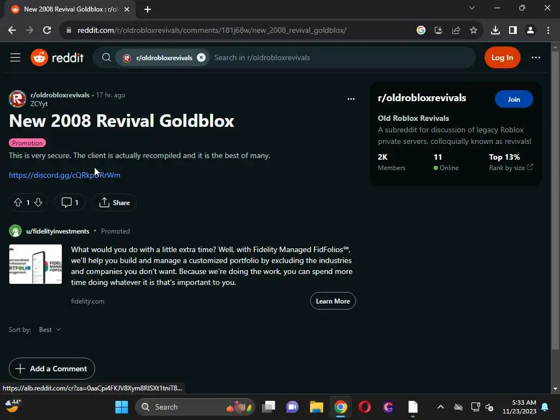
Task: Open the chat app on taskbar
Action: (292, 407)
